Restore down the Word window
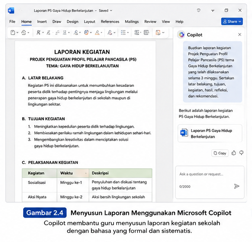This screenshot has height=242, width=252. click(226, 10)
